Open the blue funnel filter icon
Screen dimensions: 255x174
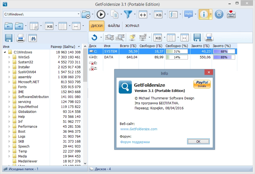[x=128, y=14]
